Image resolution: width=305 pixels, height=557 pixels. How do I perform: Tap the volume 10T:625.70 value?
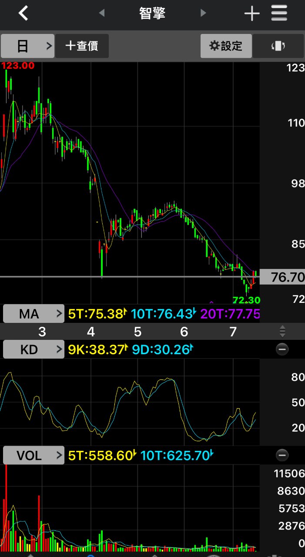(178, 456)
